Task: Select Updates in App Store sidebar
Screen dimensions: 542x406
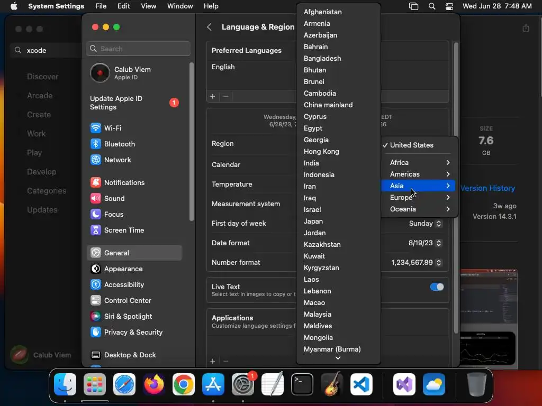Action: (42, 209)
